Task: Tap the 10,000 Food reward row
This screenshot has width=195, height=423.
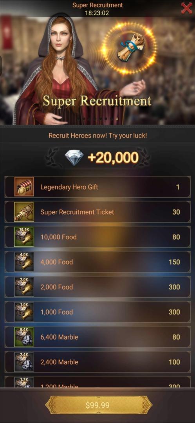Action: pyautogui.click(x=97, y=237)
